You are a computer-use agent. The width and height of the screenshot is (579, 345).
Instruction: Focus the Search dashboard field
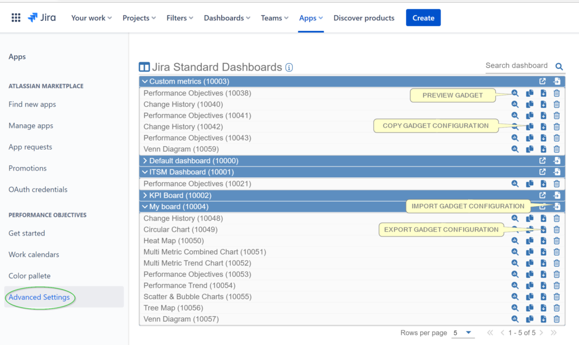(x=517, y=66)
